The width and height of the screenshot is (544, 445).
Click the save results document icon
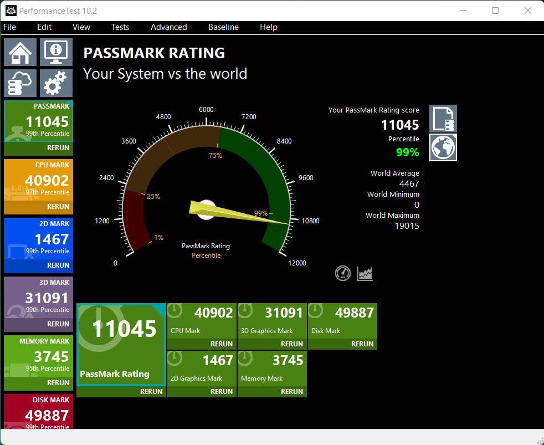coord(443,119)
